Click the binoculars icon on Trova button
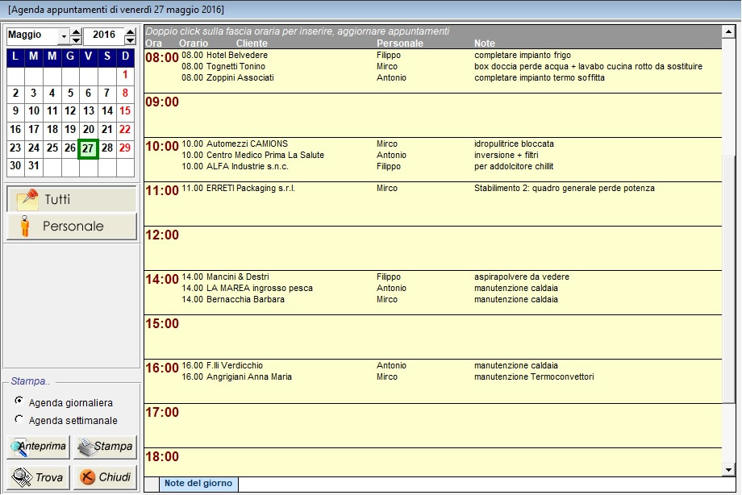 21,477
